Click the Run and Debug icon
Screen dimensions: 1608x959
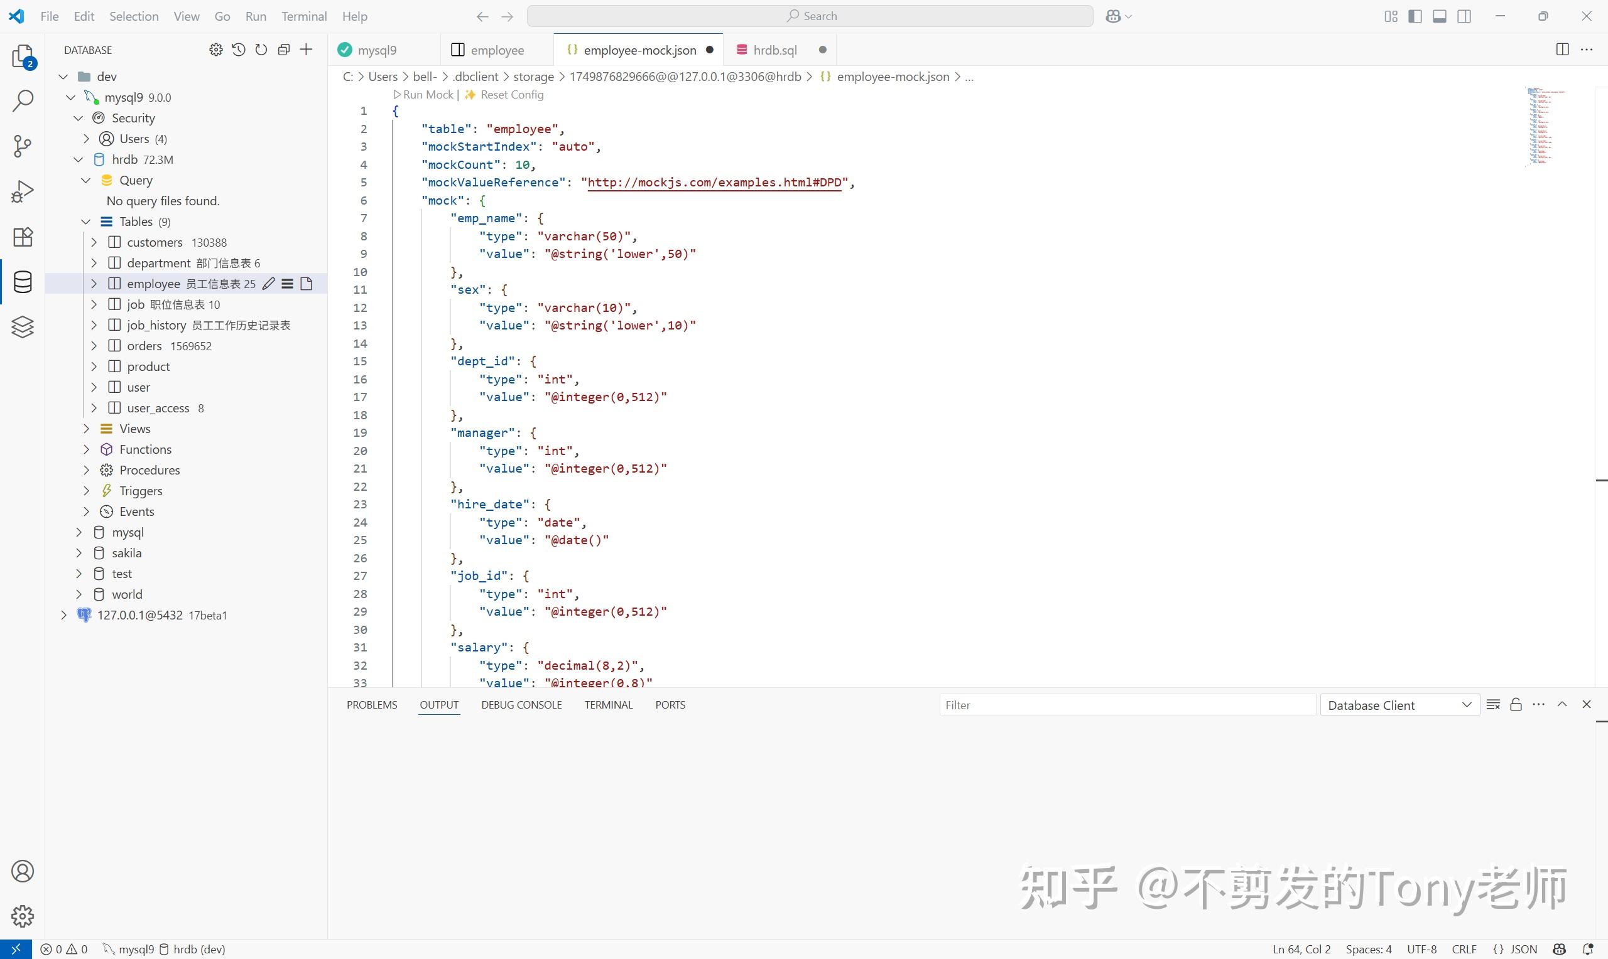(23, 190)
